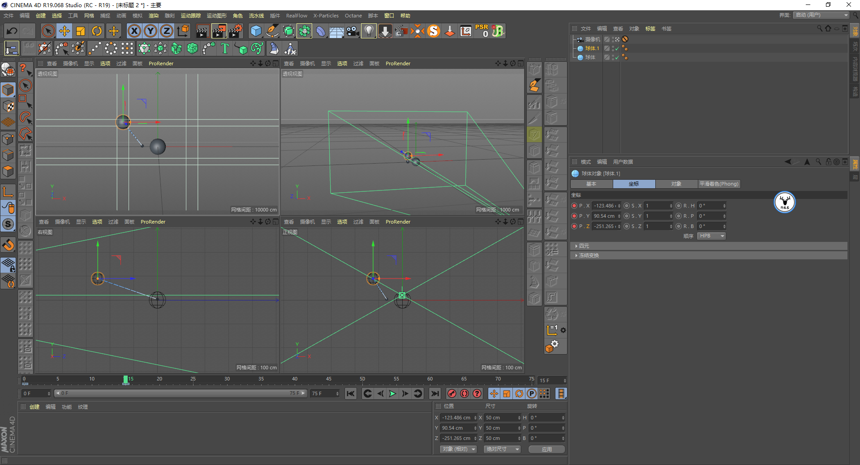Open the 绝对尺寸 size mode dropdown
Image resolution: width=860 pixels, height=465 pixels.
tap(502, 449)
